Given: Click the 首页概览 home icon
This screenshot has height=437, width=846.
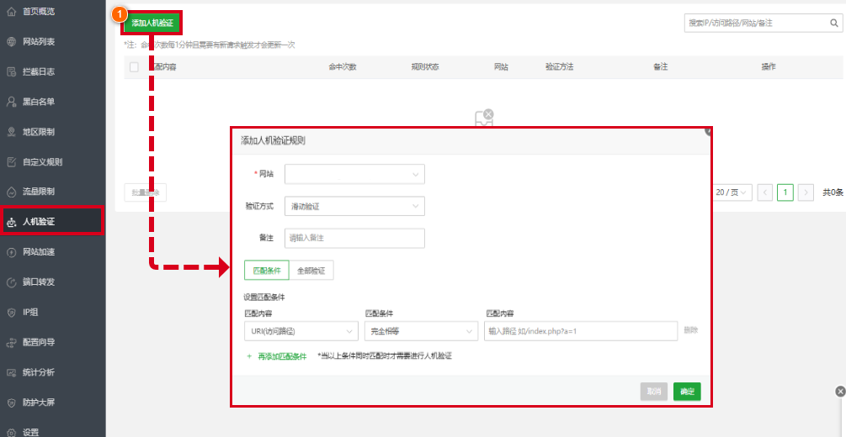Looking at the screenshot, I should coord(12,11).
